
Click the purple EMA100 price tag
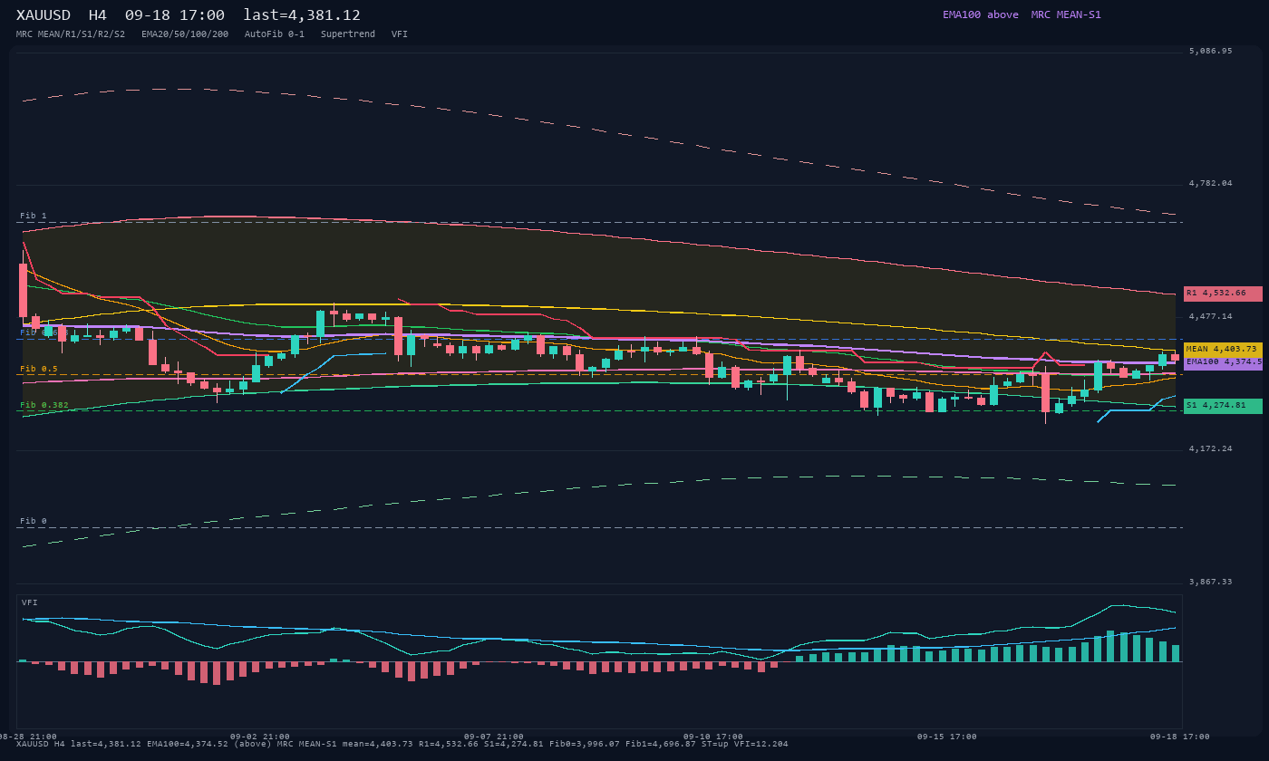1223,362
